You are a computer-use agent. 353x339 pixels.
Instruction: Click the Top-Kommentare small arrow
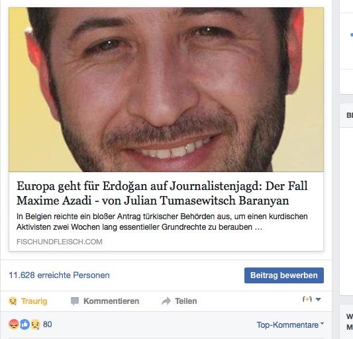point(322,323)
